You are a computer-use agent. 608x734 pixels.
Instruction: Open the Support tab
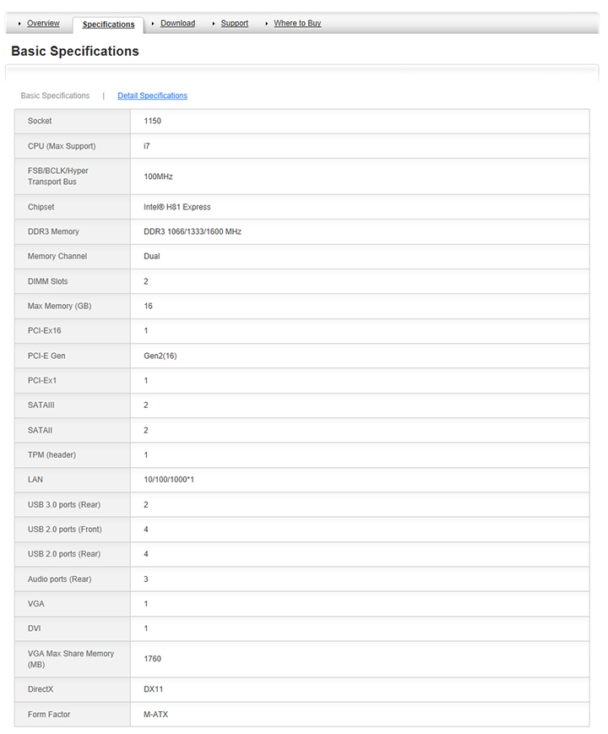tap(234, 24)
